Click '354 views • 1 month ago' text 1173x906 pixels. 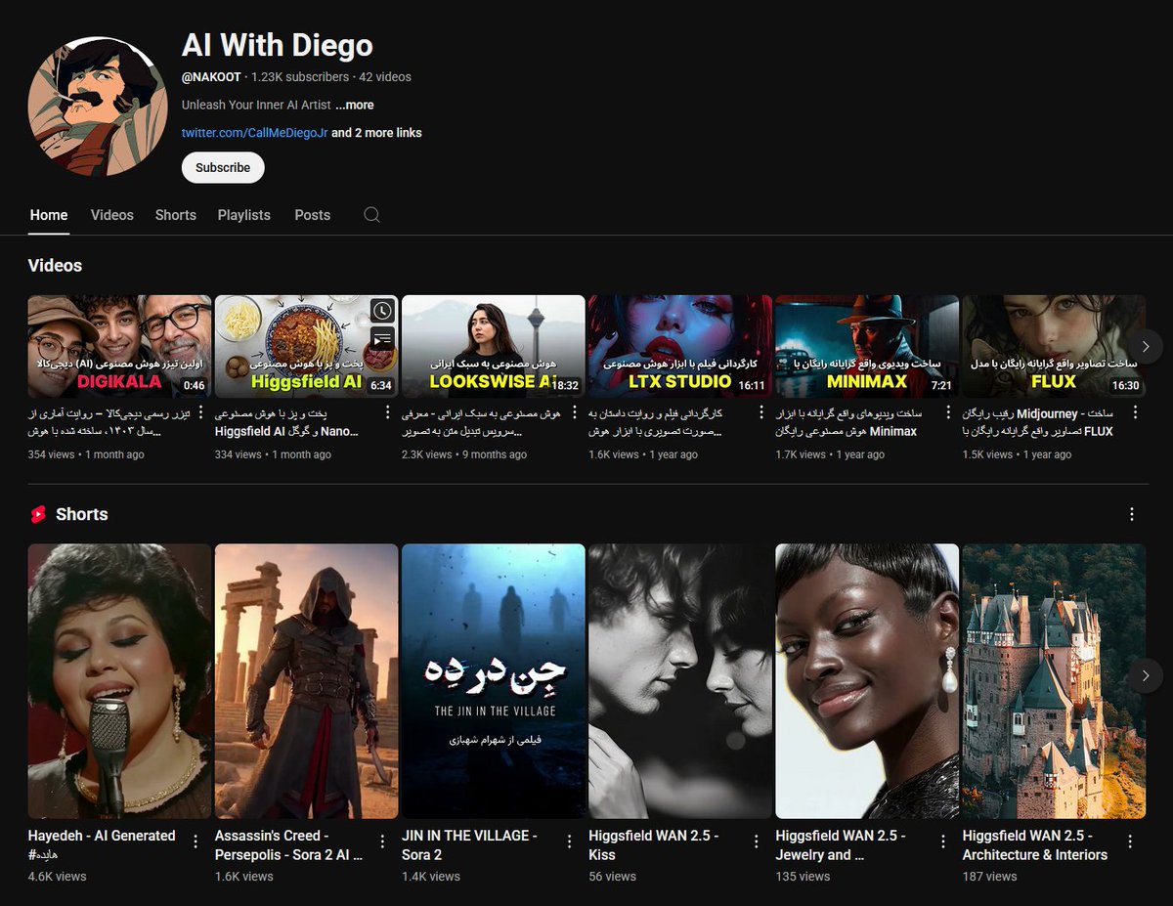coord(86,454)
